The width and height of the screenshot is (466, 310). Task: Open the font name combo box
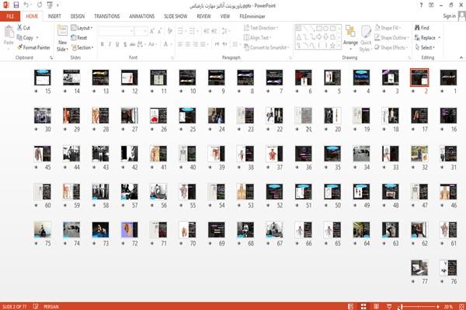[116, 31]
